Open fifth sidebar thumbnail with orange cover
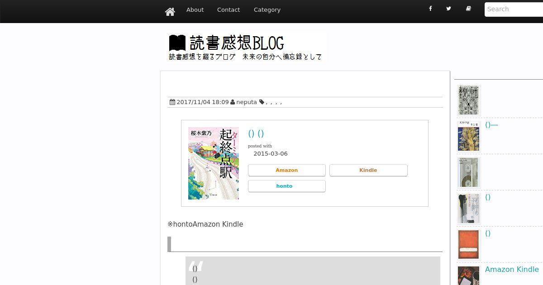The height and width of the screenshot is (285, 543). (468, 244)
